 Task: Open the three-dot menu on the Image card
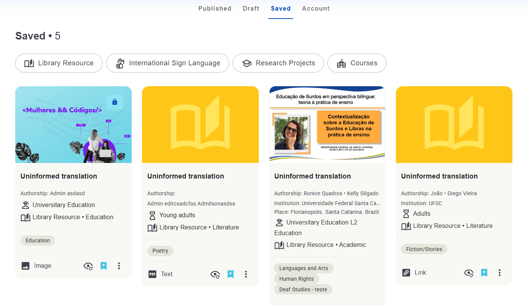click(119, 266)
